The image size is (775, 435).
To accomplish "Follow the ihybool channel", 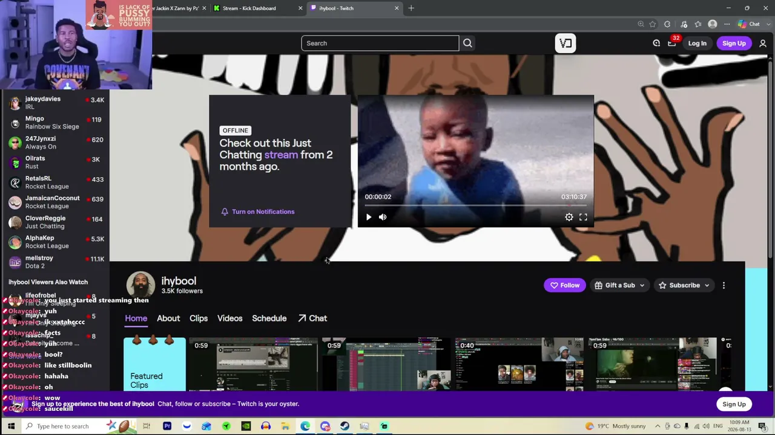I will [565, 285].
